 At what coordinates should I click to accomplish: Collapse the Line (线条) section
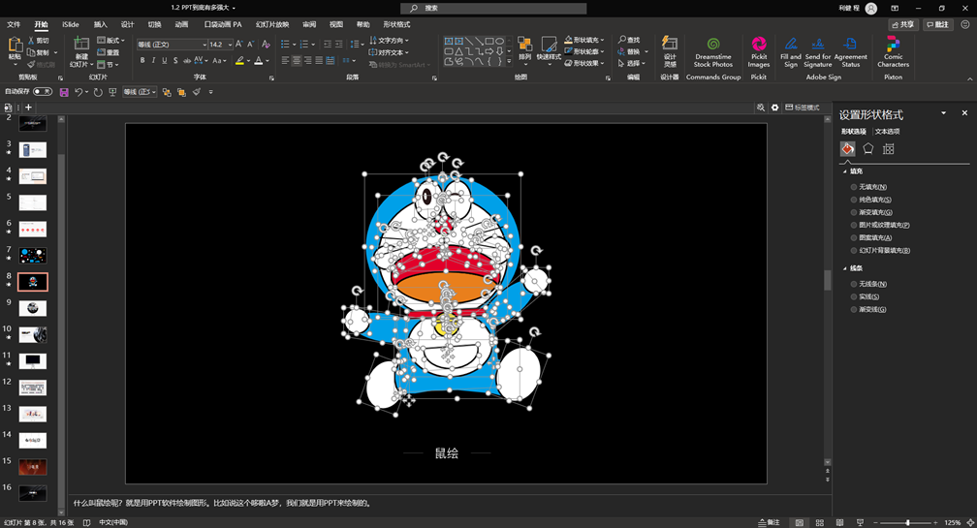[845, 268]
